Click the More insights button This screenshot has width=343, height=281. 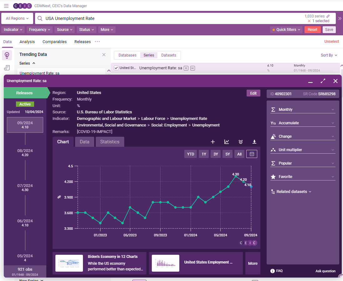point(253,263)
